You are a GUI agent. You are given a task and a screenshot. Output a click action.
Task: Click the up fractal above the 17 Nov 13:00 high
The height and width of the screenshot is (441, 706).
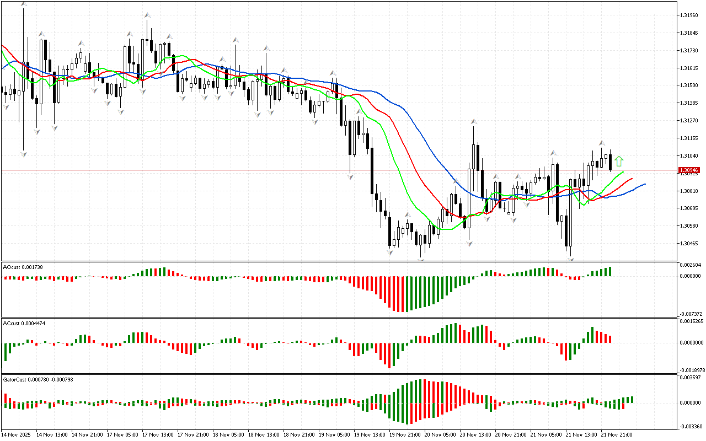(147, 15)
